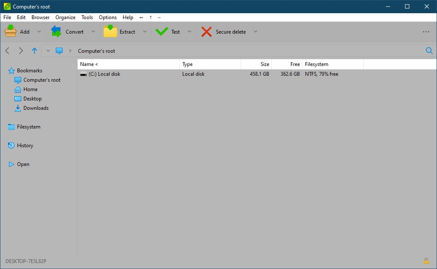Expand the address bar history dropdown
The image size is (437, 269).
(x=48, y=51)
